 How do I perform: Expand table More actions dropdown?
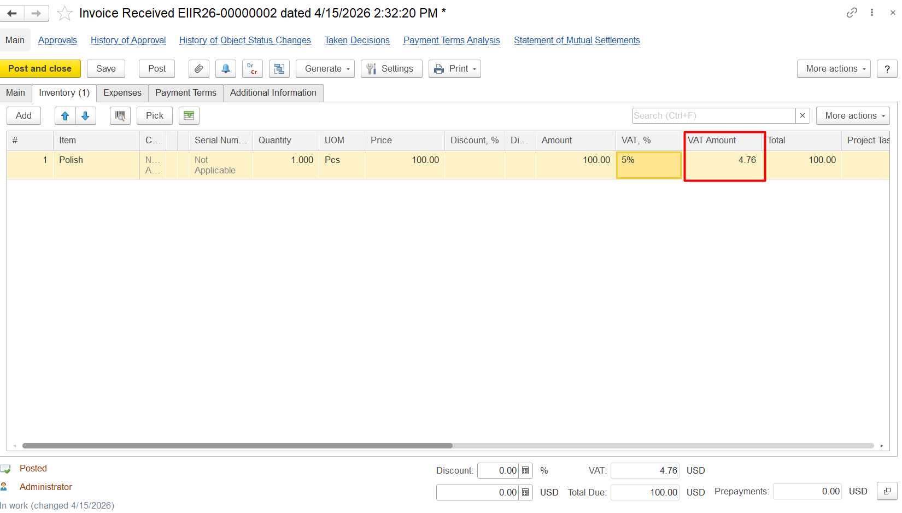click(x=853, y=116)
